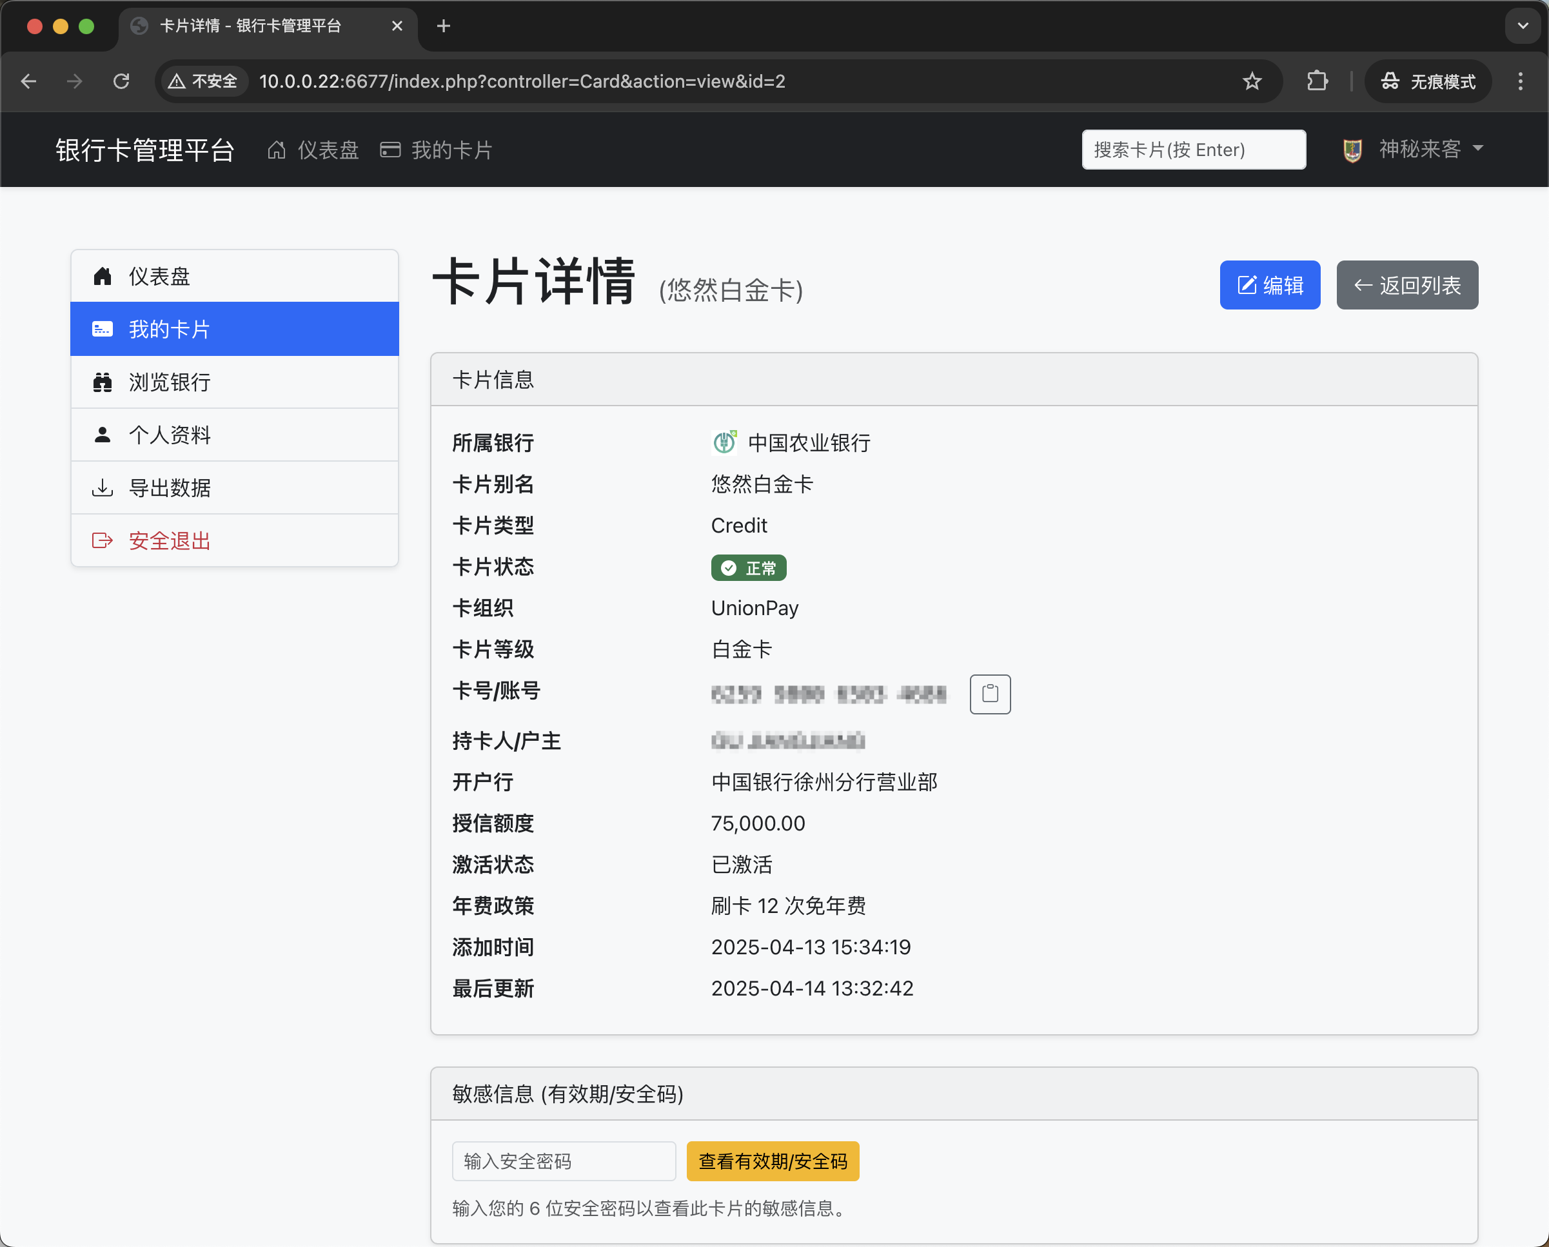Close the 卡片详情 browser tab
Viewport: 1549px width, 1247px height.
coord(397,26)
